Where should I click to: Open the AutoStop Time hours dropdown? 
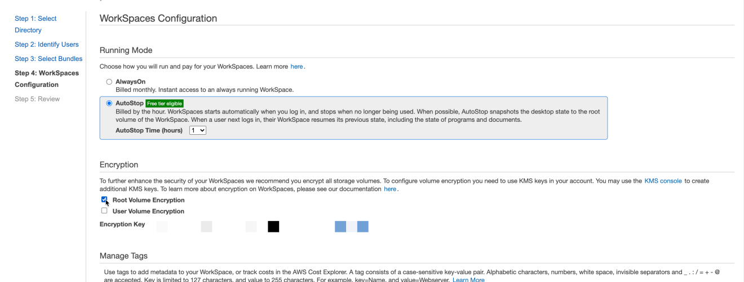(x=198, y=130)
